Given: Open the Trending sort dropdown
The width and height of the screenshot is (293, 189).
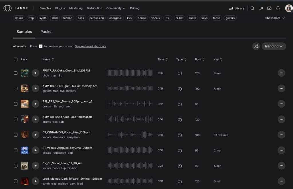Looking at the screenshot, I should tap(274, 46).
